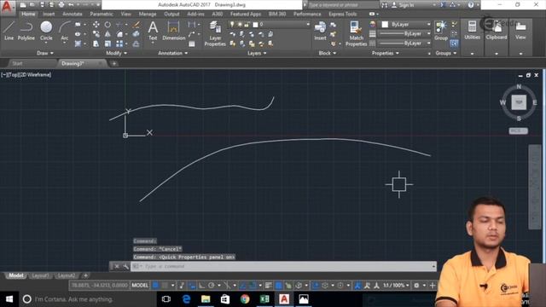The height and width of the screenshot is (307, 546).
Task: Click the Erase tool icon
Action: click(x=136, y=25)
